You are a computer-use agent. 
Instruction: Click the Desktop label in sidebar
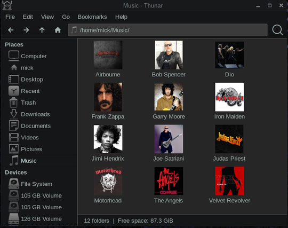coord(32,80)
